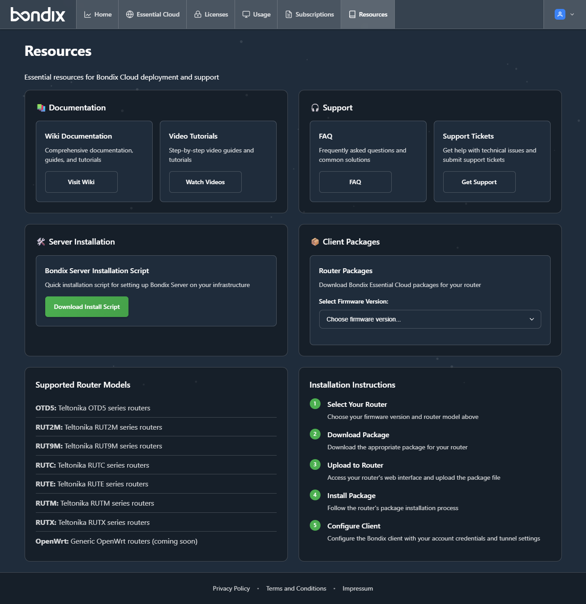This screenshot has height=604, width=586.
Task: Click the Documentation books icon
Action: [41, 108]
